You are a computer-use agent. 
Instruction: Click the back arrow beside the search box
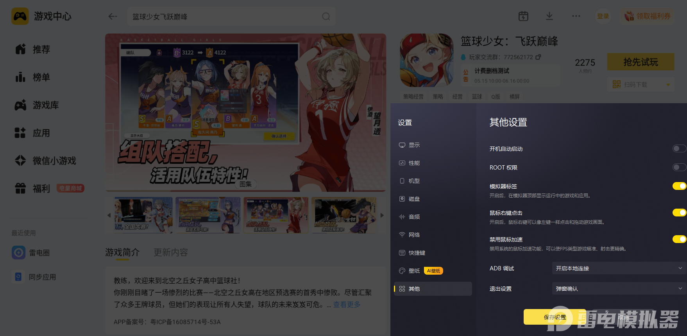(x=113, y=16)
